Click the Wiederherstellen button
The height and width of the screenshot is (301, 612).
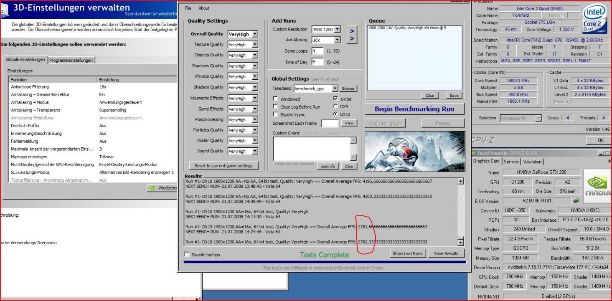coord(162,188)
